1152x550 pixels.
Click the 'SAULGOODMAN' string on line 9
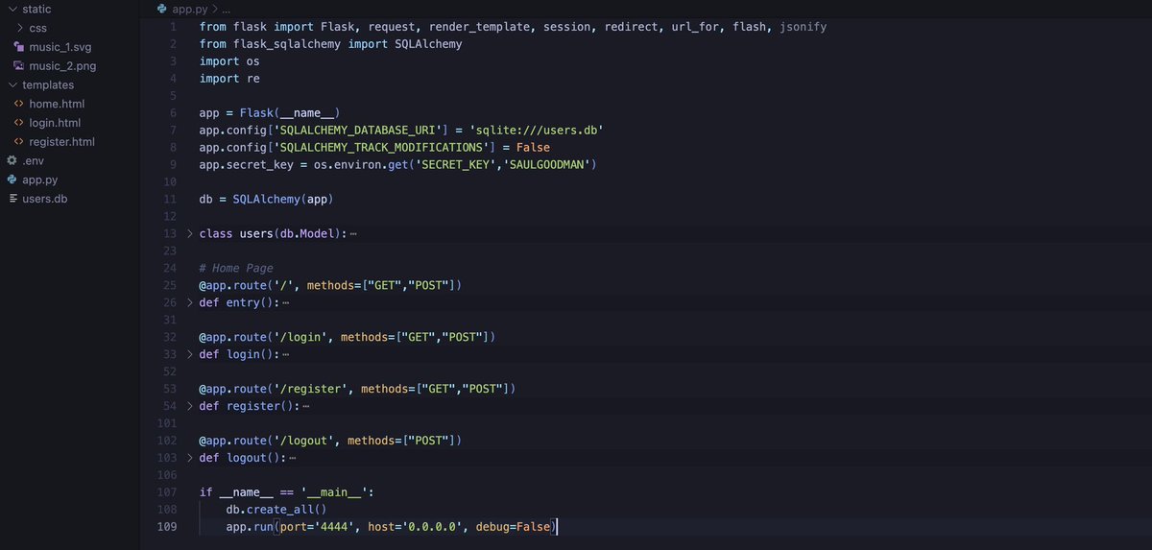tap(549, 164)
